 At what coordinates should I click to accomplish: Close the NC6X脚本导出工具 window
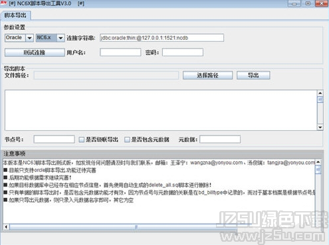[322, 3]
